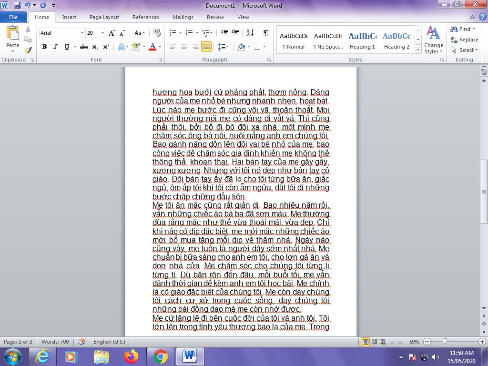
Task: Switch to the Review tab
Action: 215,17
